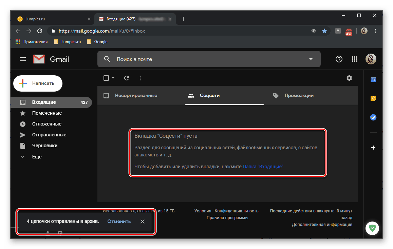Go forward in browser history
Viewport: 393px width, 249px height.
point(29,31)
